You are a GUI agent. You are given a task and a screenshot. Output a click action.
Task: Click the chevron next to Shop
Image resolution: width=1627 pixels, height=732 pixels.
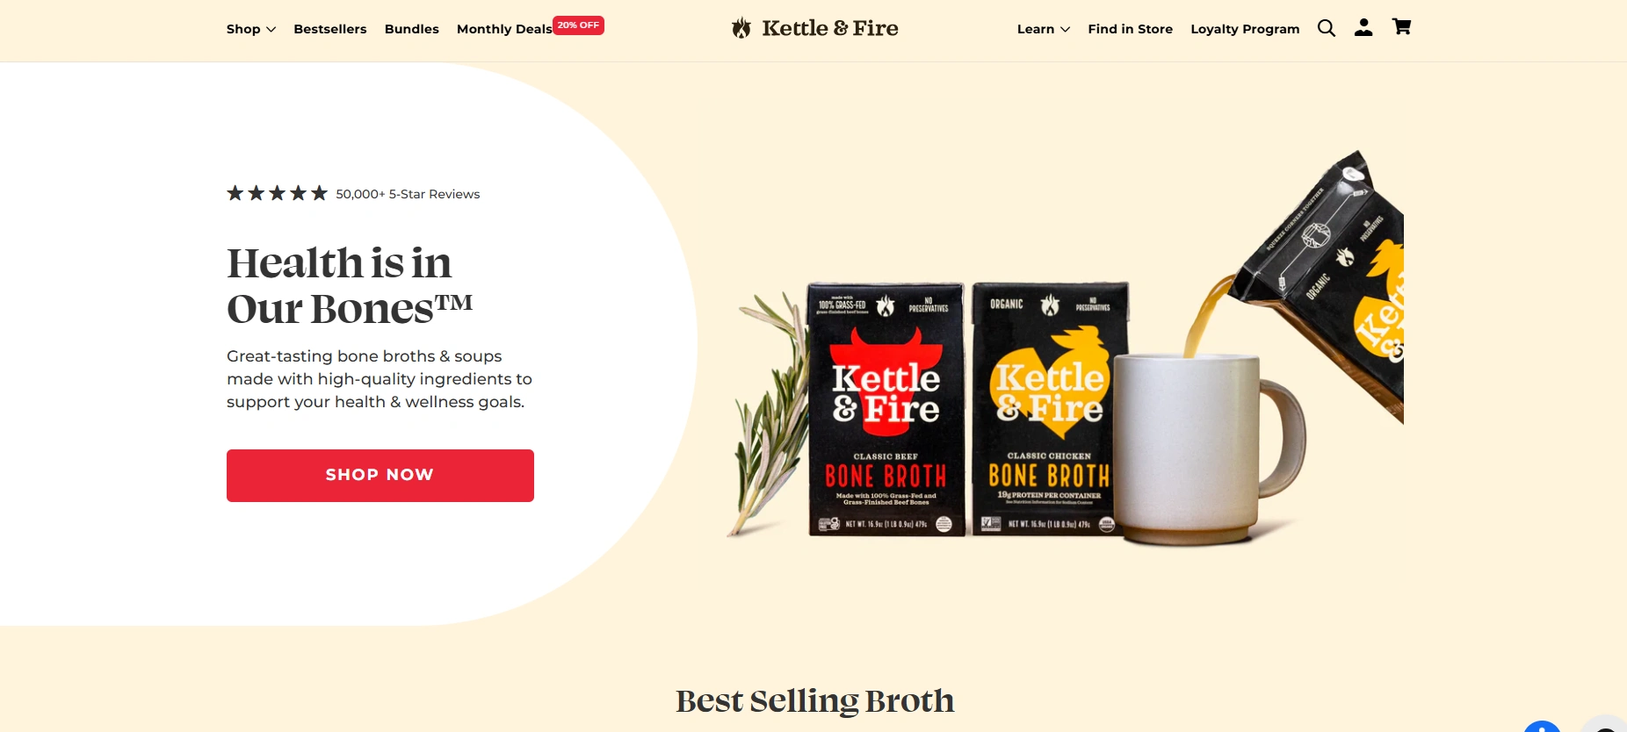pos(271,30)
